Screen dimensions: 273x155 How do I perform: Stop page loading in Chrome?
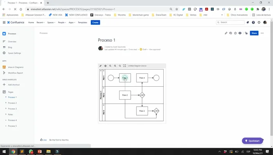coord(15,9)
